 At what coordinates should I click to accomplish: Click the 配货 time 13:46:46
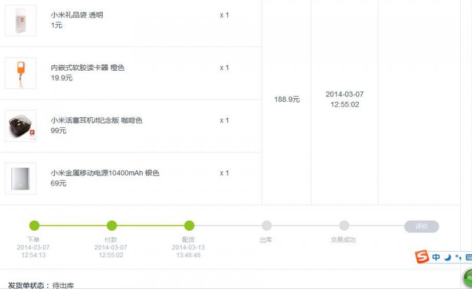(x=188, y=255)
